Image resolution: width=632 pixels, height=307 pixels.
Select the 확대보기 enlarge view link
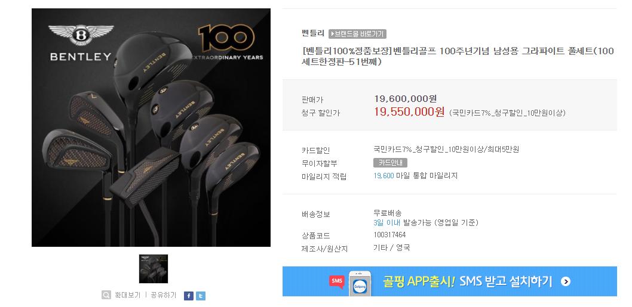(127, 295)
